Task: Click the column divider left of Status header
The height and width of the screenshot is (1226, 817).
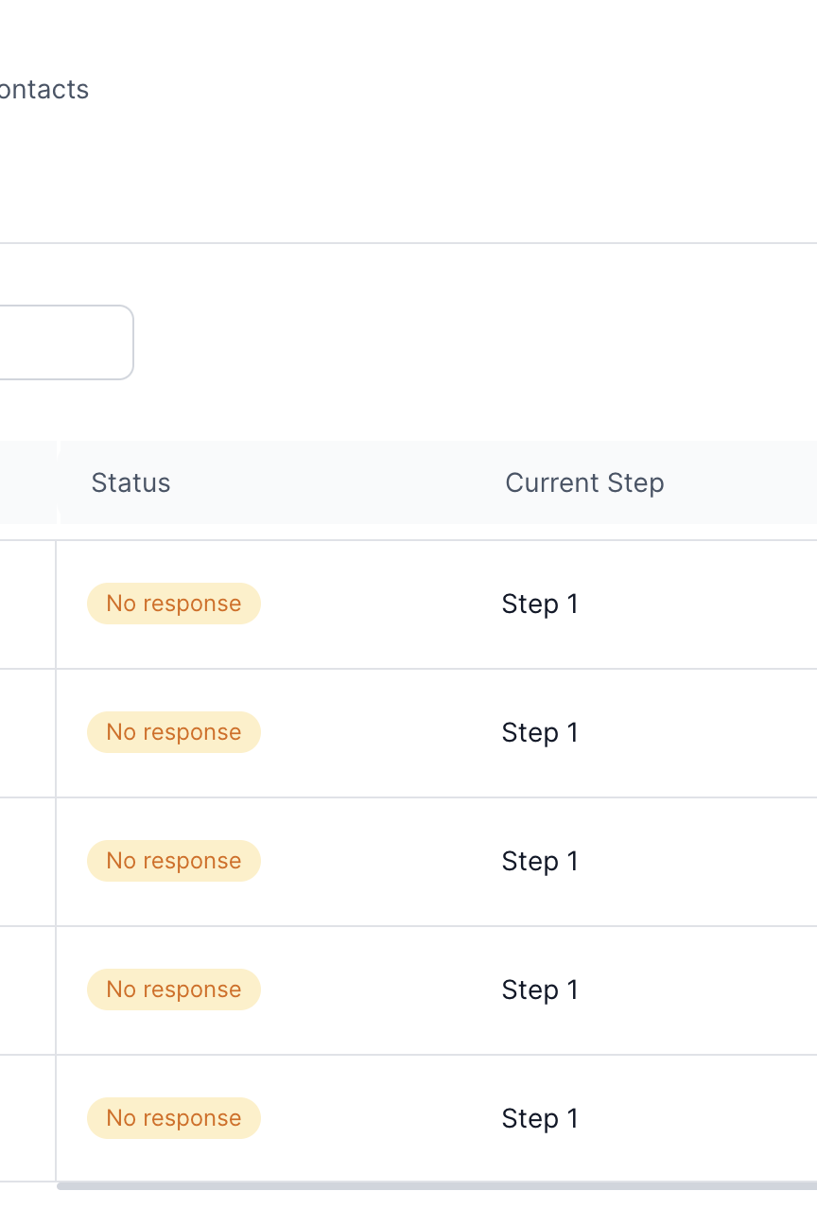Action: (58, 482)
